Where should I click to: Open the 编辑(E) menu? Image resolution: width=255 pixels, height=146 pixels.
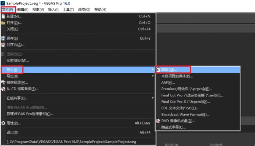click(23, 9)
